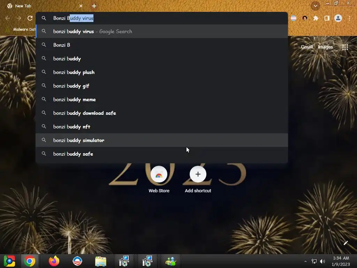
Task: Click the second installer taskbar icon
Action: [147, 261]
